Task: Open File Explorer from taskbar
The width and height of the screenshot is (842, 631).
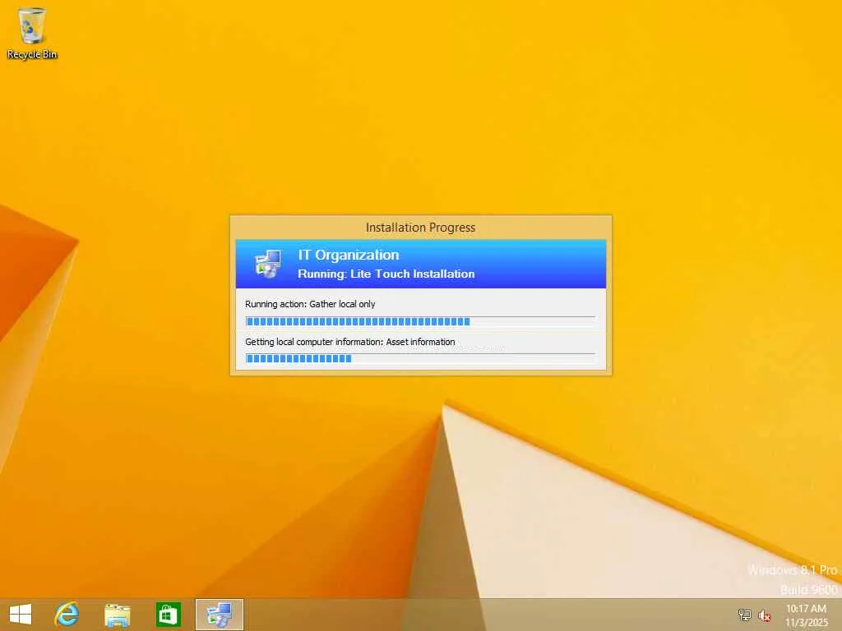Action: tap(117, 615)
